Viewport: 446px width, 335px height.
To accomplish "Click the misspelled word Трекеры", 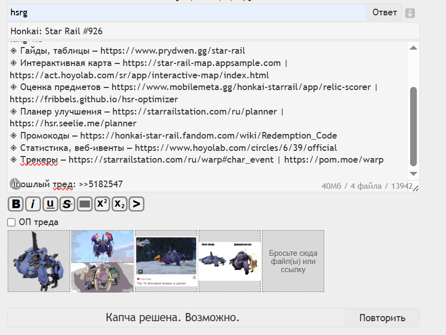I will pyautogui.click(x=39, y=160).
